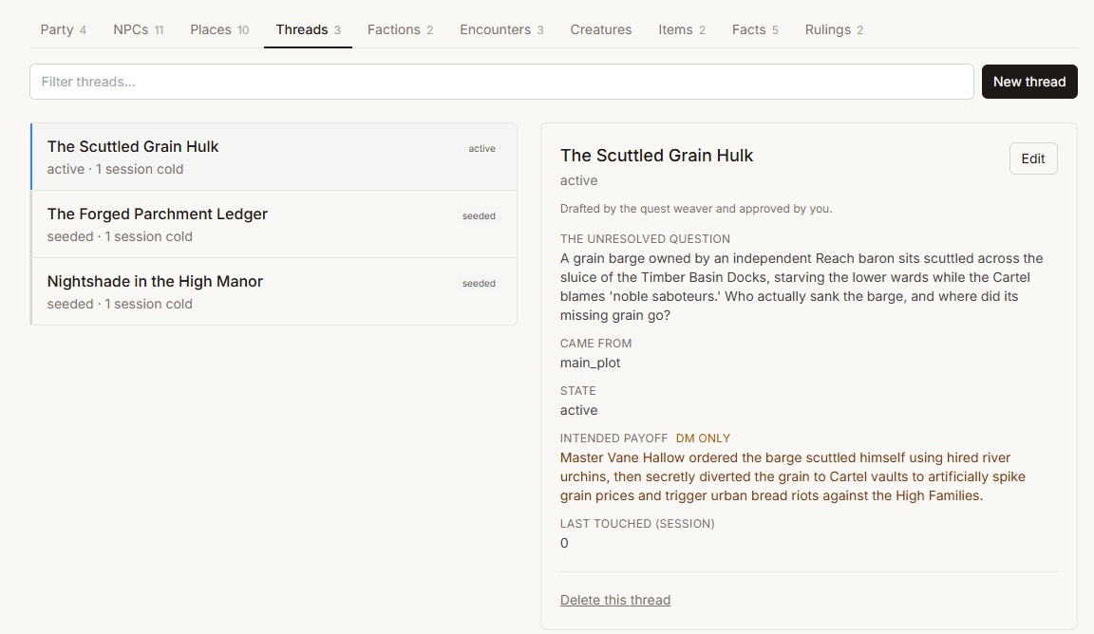
Task: Click the detail panel title The Scuttled Grain Hulk
Action: coord(656,156)
